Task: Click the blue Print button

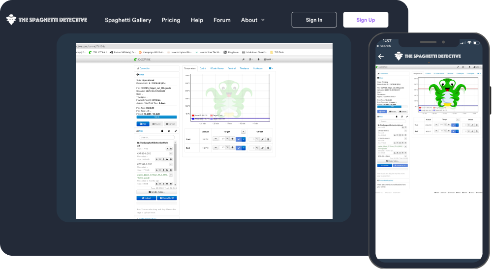Action: (143, 124)
